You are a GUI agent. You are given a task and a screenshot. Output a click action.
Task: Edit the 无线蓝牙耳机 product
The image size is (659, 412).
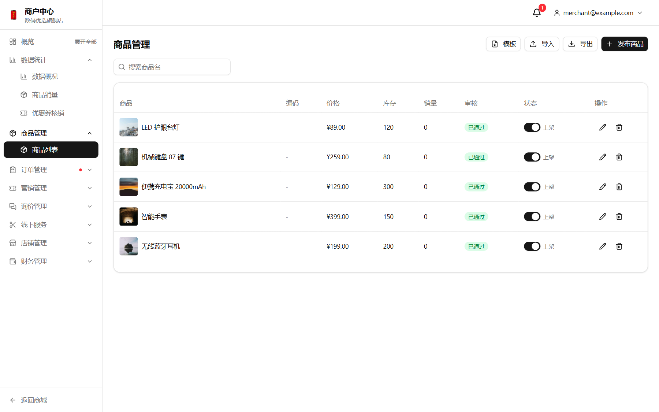[603, 246]
